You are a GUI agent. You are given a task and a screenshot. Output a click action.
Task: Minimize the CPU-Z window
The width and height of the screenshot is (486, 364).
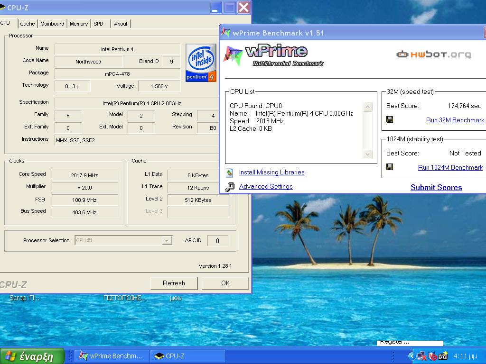216,8
